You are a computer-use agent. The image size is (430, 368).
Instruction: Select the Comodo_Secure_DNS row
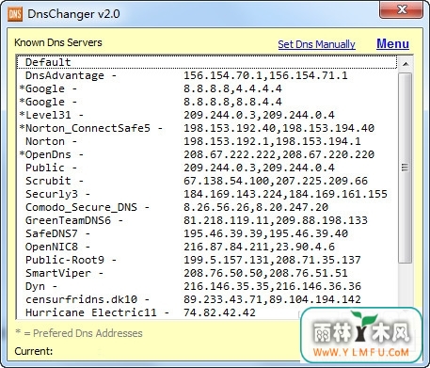coord(207,207)
